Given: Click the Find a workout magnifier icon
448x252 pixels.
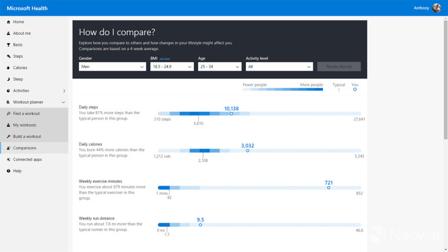Looking at the screenshot, I should click(x=8, y=114).
